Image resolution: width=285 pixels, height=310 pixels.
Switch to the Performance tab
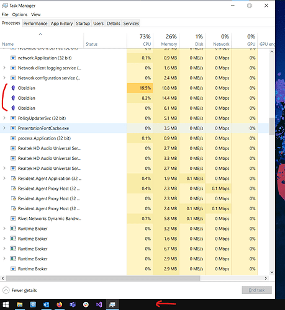coord(35,24)
